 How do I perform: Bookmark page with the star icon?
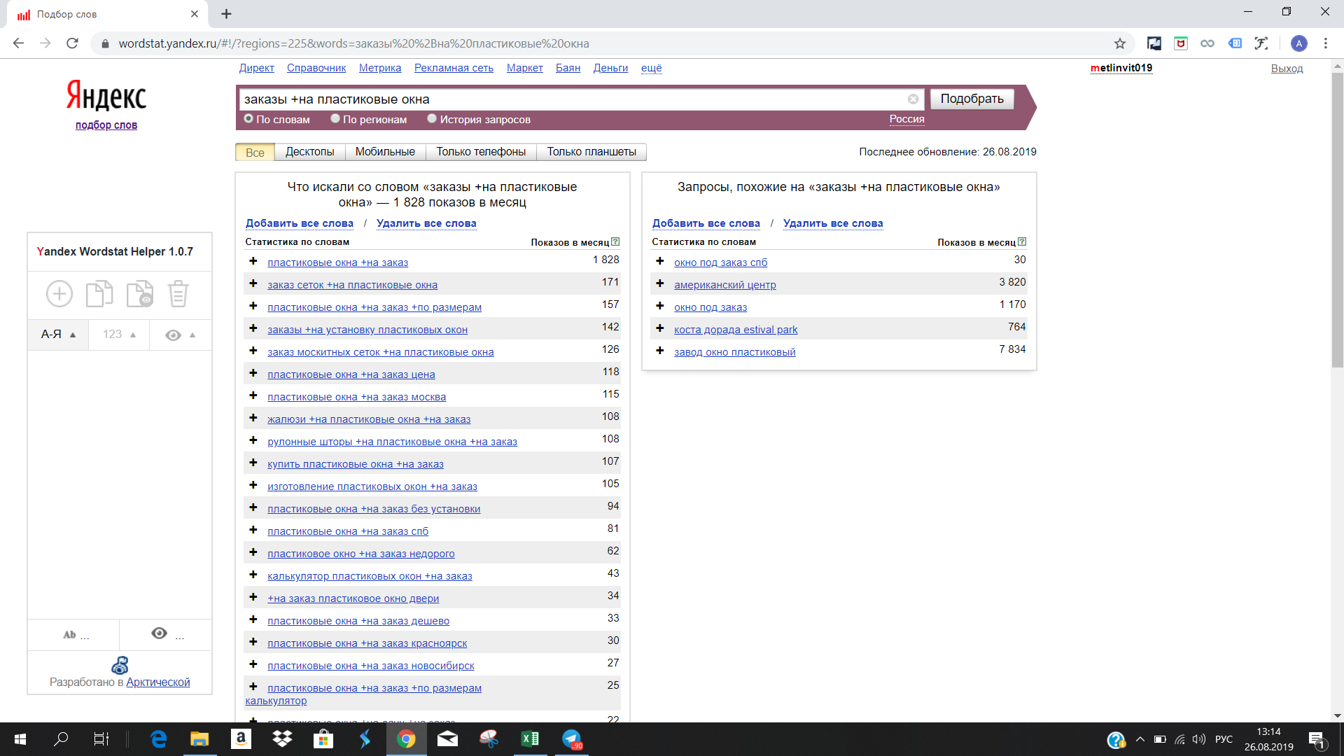tap(1120, 43)
